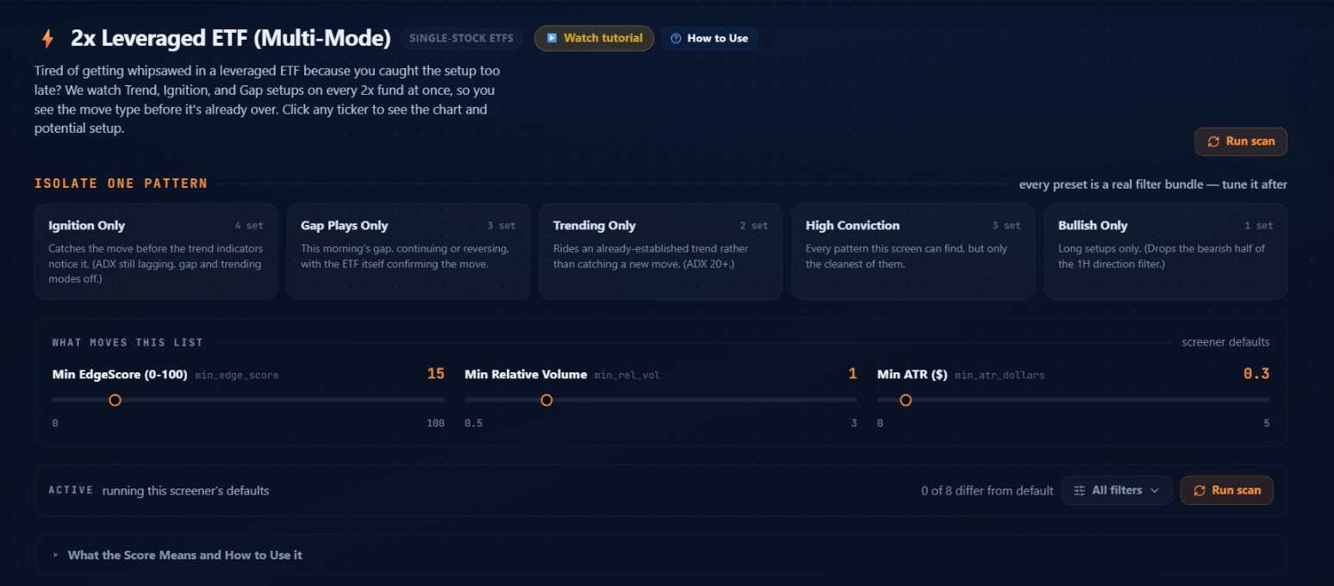Viewport: 1334px width, 586px height.
Task: Click the Min Relative Volume value 1
Action: coord(853,373)
